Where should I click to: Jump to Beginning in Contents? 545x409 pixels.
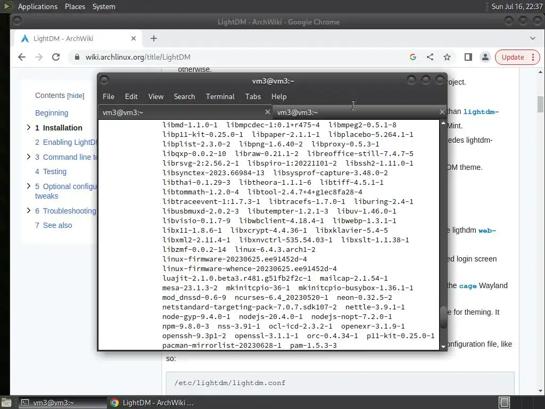tap(52, 113)
